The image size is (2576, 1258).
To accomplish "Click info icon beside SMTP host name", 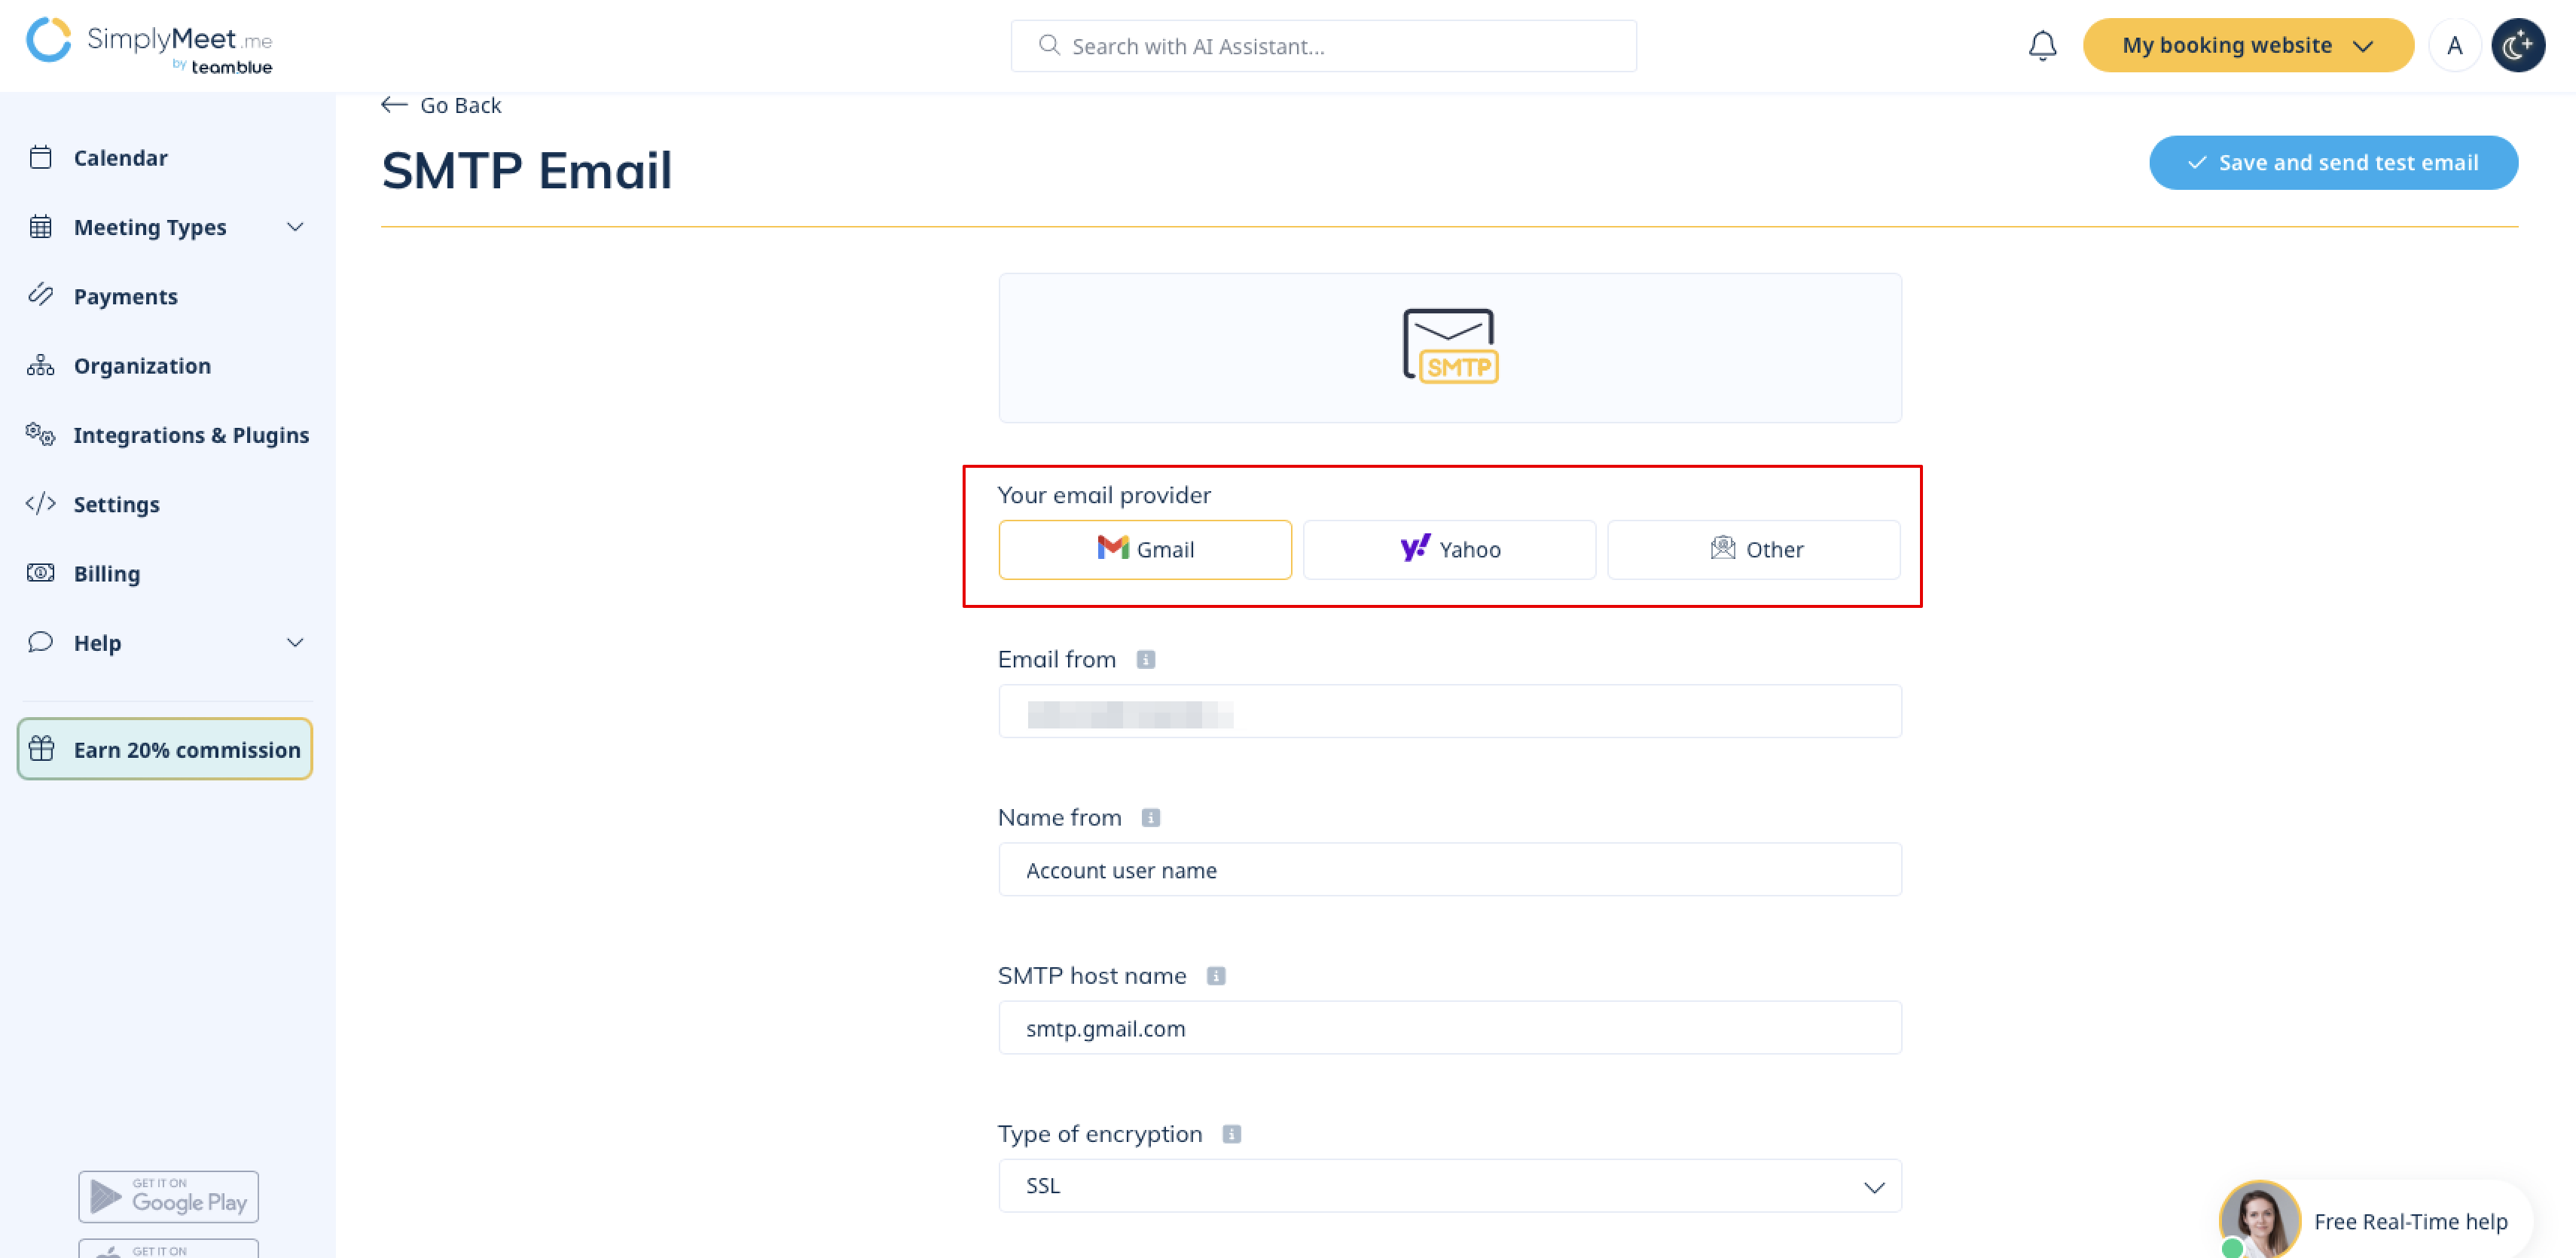I will point(1216,976).
